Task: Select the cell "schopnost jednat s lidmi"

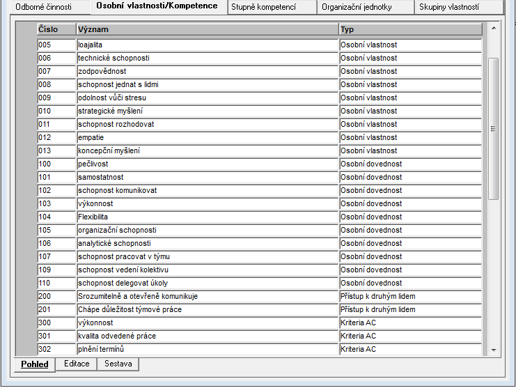Action: [x=208, y=84]
